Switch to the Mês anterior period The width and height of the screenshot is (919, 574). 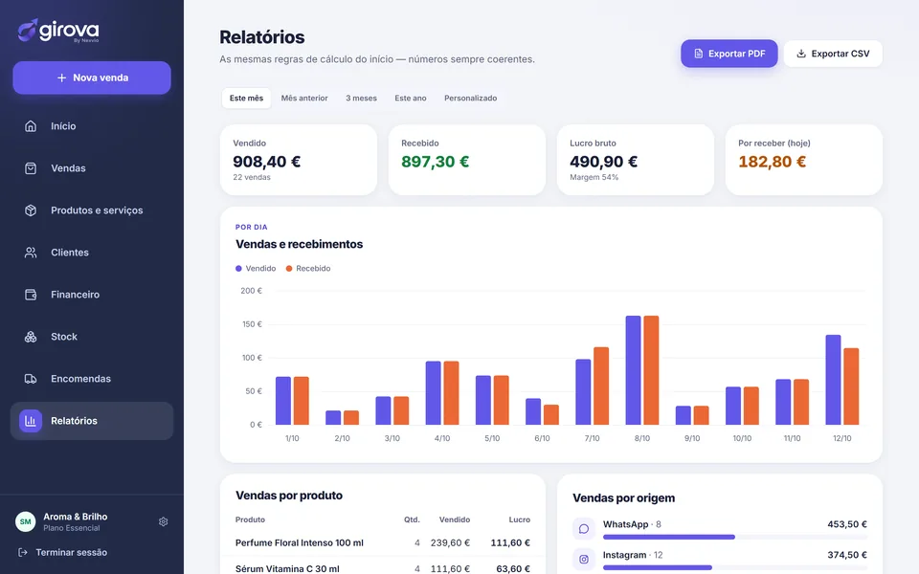(304, 98)
